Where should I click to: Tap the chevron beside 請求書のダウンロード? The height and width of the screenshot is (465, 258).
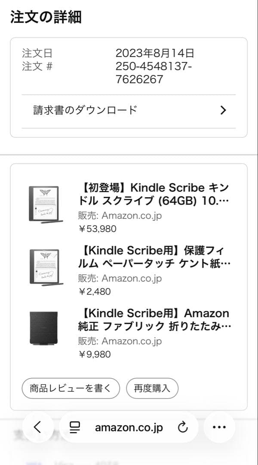(x=223, y=110)
